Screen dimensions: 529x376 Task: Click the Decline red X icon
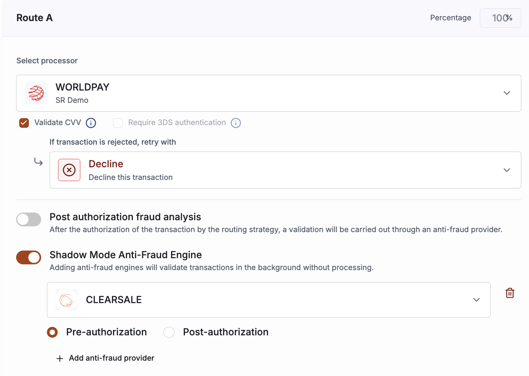pos(69,170)
